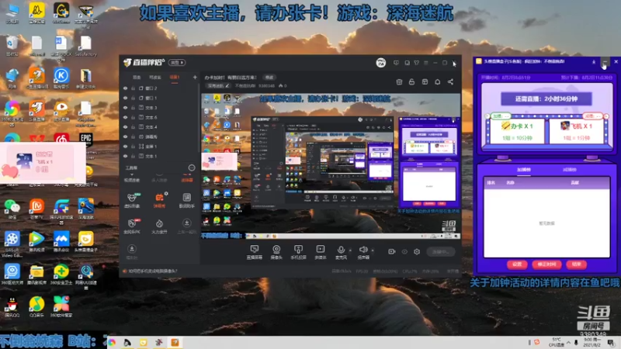Viewport: 621px width, 349px height.
Task: Open the message icon in title bar
Action: 396,63
